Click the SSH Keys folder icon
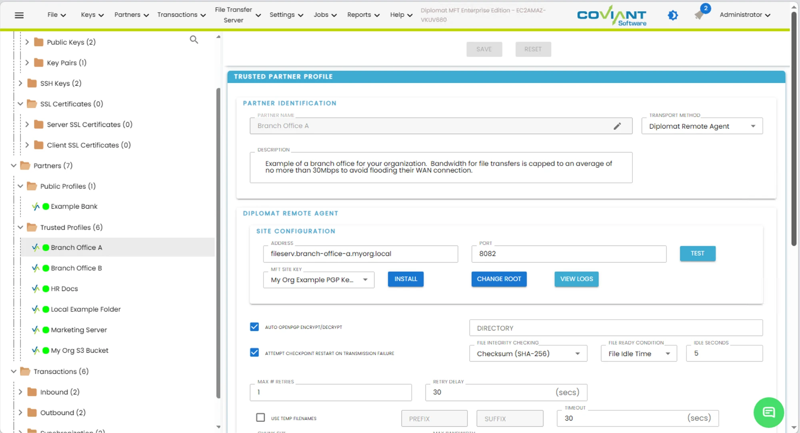This screenshot has width=800, height=433. [32, 83]
